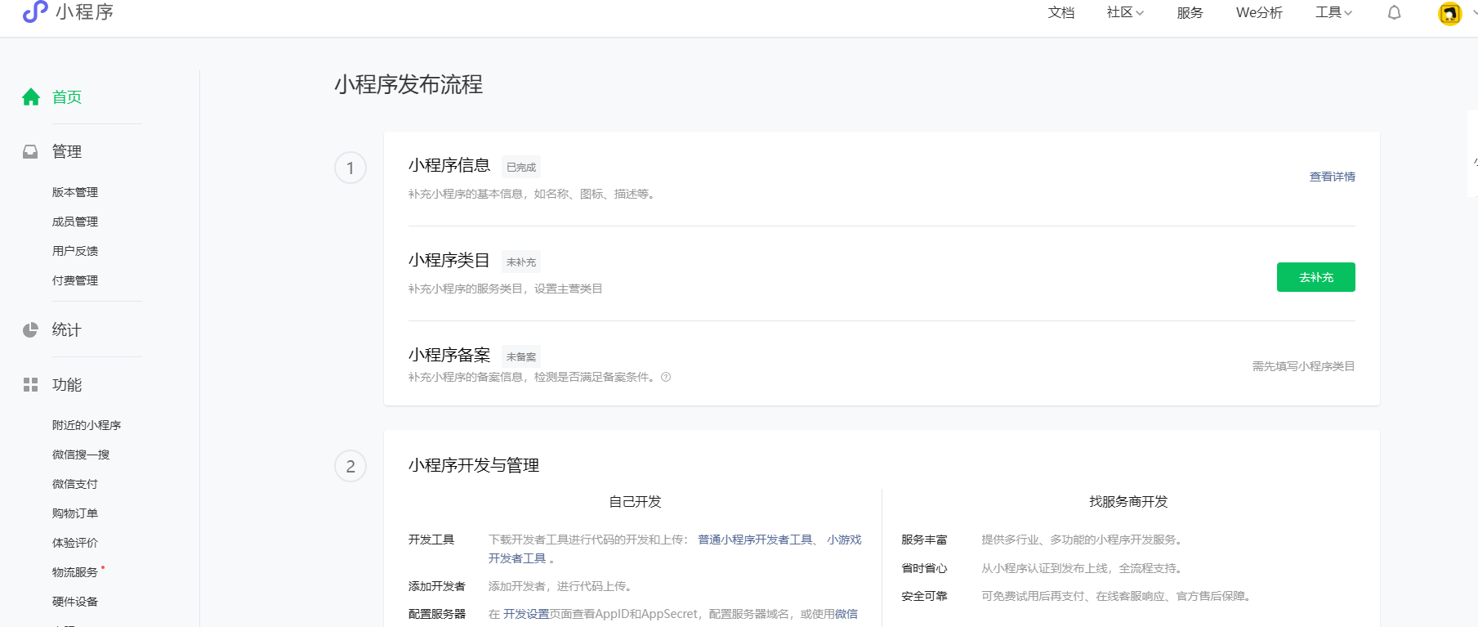Open 用户反馈 in the sidebar
This screenshot has height=627, width=1478.
pyautogui.click(x=75, y=251)
